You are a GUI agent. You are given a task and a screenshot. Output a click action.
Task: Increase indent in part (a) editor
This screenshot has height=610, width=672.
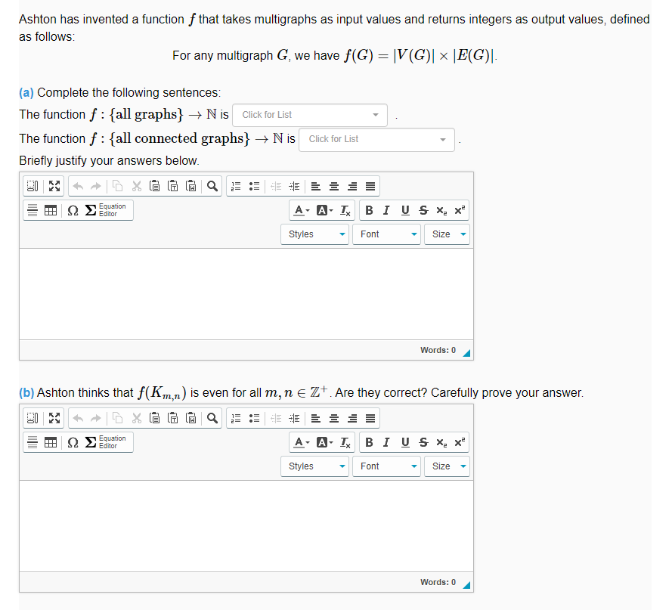(294, 186)
